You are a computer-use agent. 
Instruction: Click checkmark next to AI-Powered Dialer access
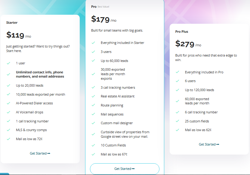[8, 103]
